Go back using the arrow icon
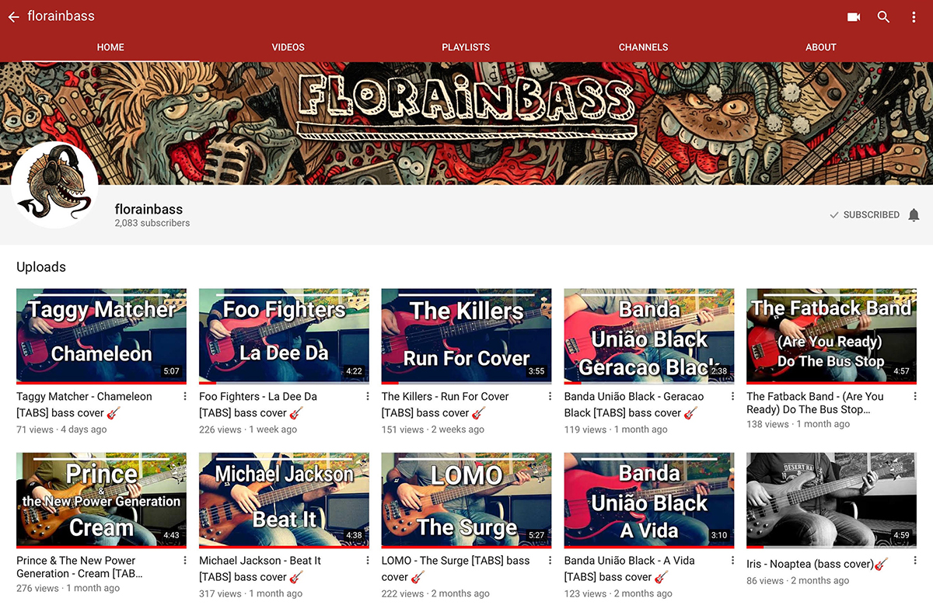Viewport: 933px width, 612px height. click(x=13, y=16)
